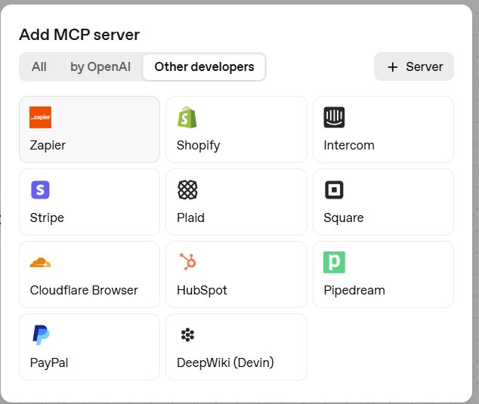Select the Other developers tab

point(204,66)
